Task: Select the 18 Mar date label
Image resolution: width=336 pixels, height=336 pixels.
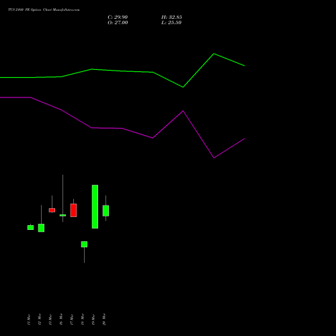Action: (83, 319)
